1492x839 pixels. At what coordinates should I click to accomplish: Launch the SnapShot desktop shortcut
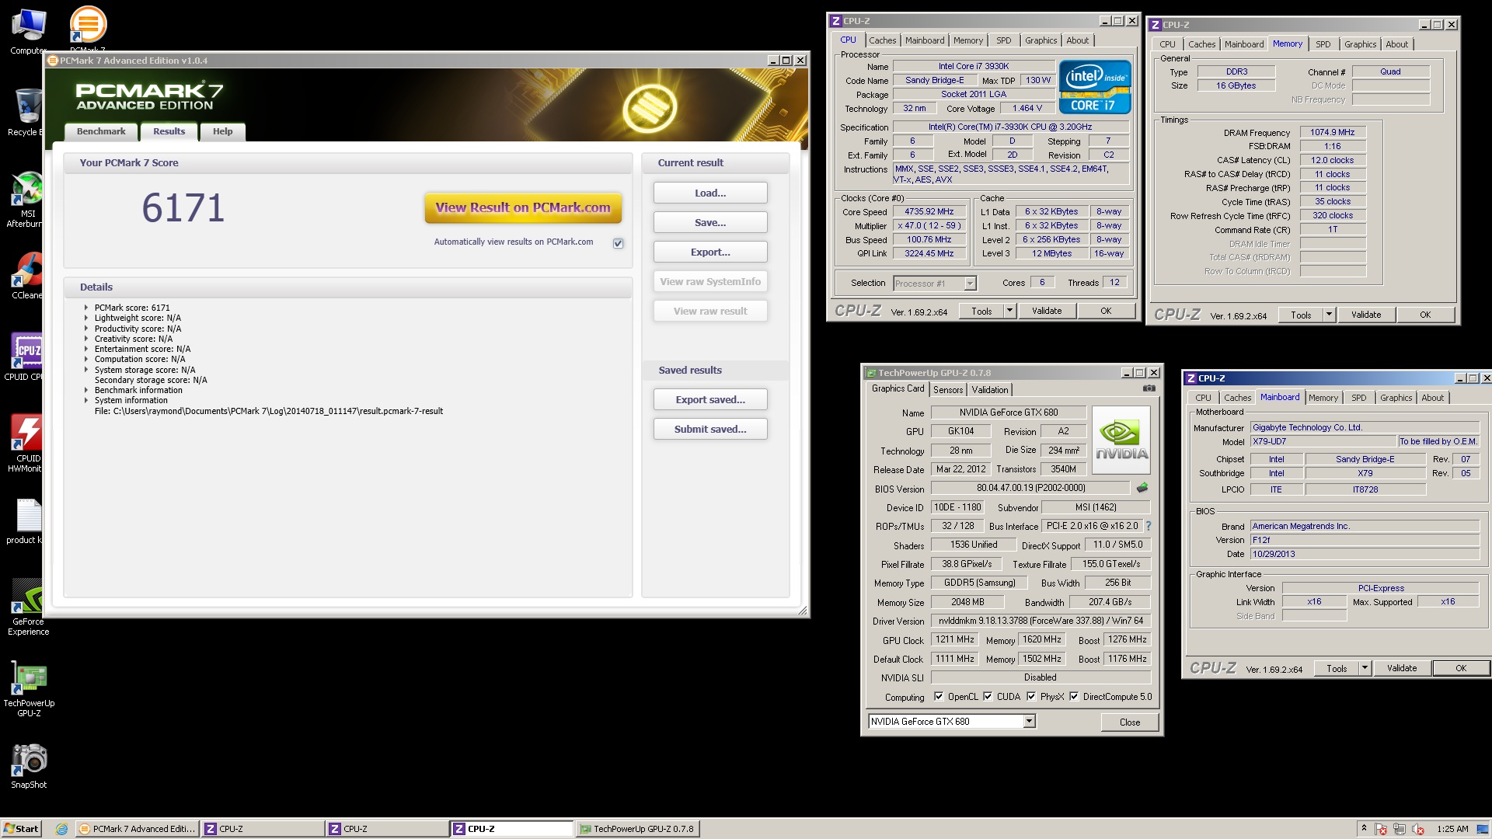tap(29, 765)
